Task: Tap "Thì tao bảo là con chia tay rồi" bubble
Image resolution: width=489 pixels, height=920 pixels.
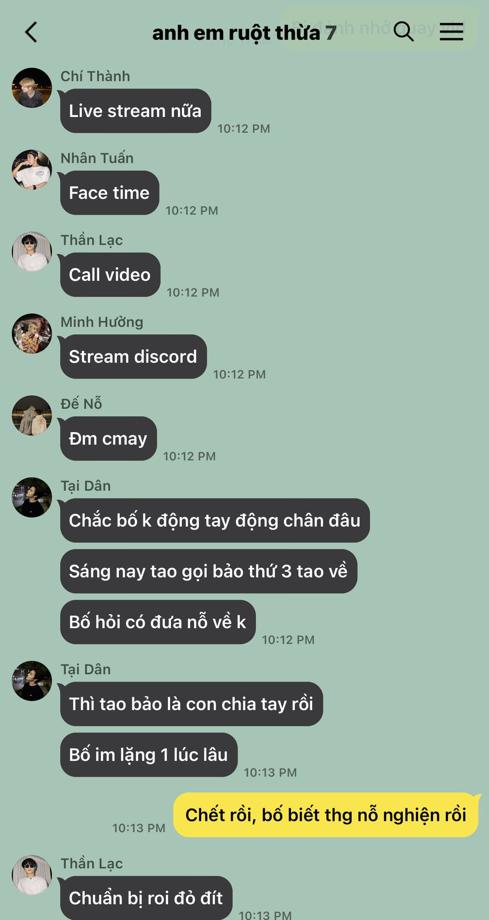Action: (x=191, y=704)
